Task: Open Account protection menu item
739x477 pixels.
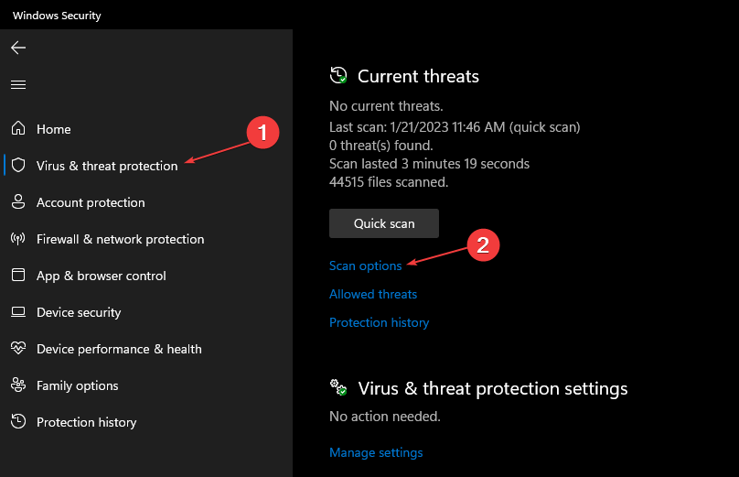Action: tap(91, 202)
